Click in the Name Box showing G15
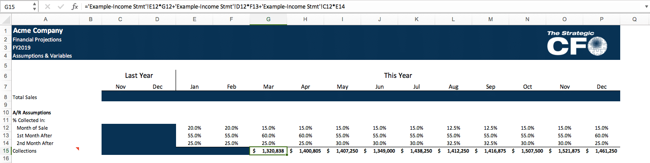 pyautogui.click(x=16, y=7)
